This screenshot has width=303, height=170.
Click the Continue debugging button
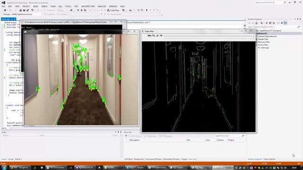pyautogui.click(x=49, y=10)
